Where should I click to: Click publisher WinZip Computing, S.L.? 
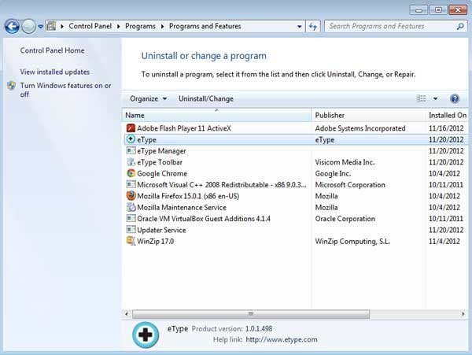[352, 241]
